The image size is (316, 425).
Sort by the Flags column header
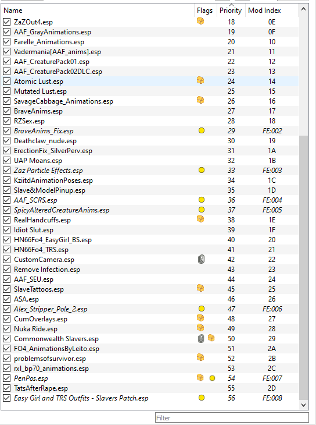[206, 10]
